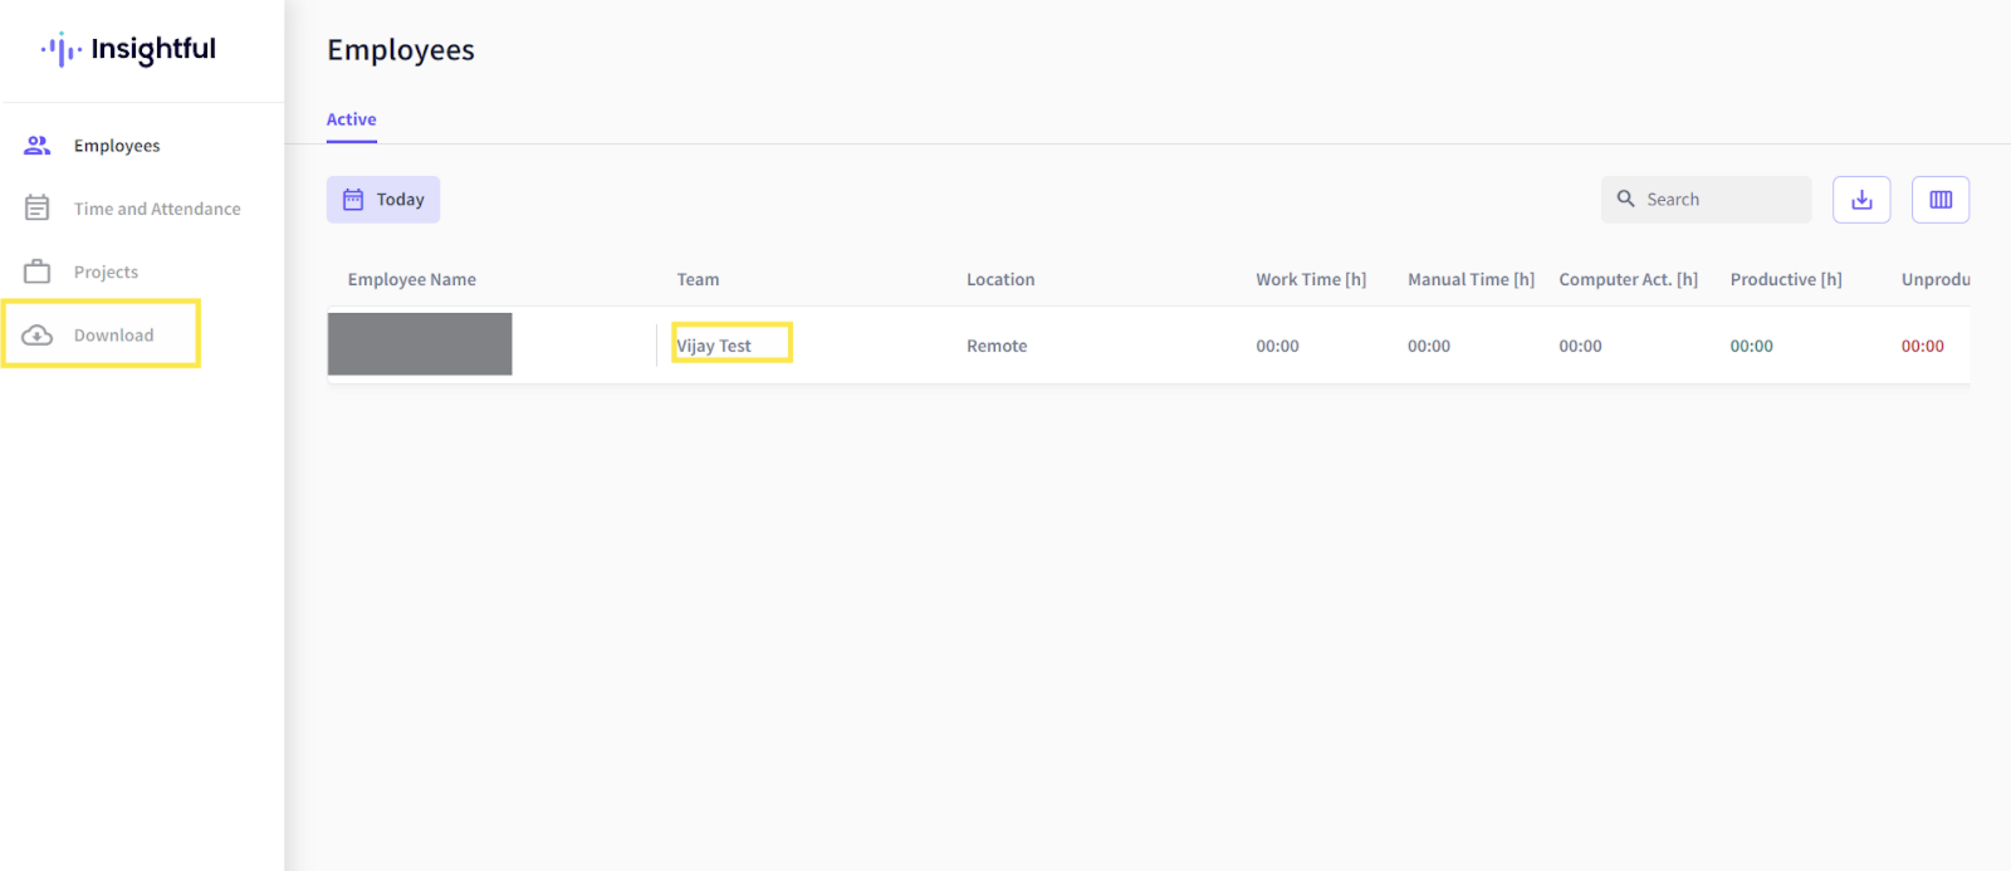This screenshot has width=2011, height=871.
Task: Sort by Productive [h] header
Action: click(1786, 280)
